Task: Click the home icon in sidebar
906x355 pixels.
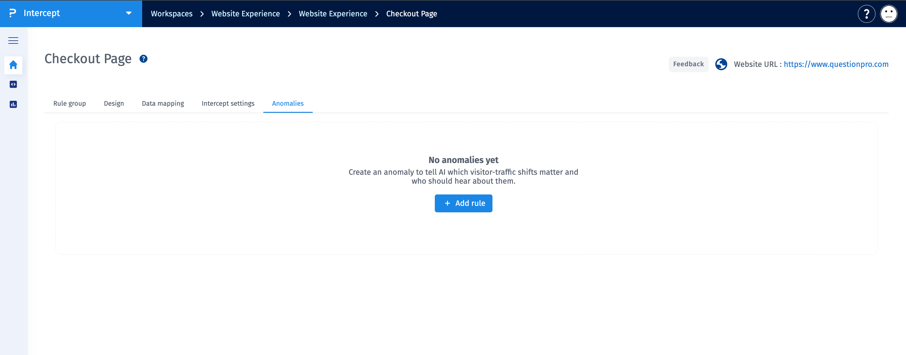Action: coord(13,65)
